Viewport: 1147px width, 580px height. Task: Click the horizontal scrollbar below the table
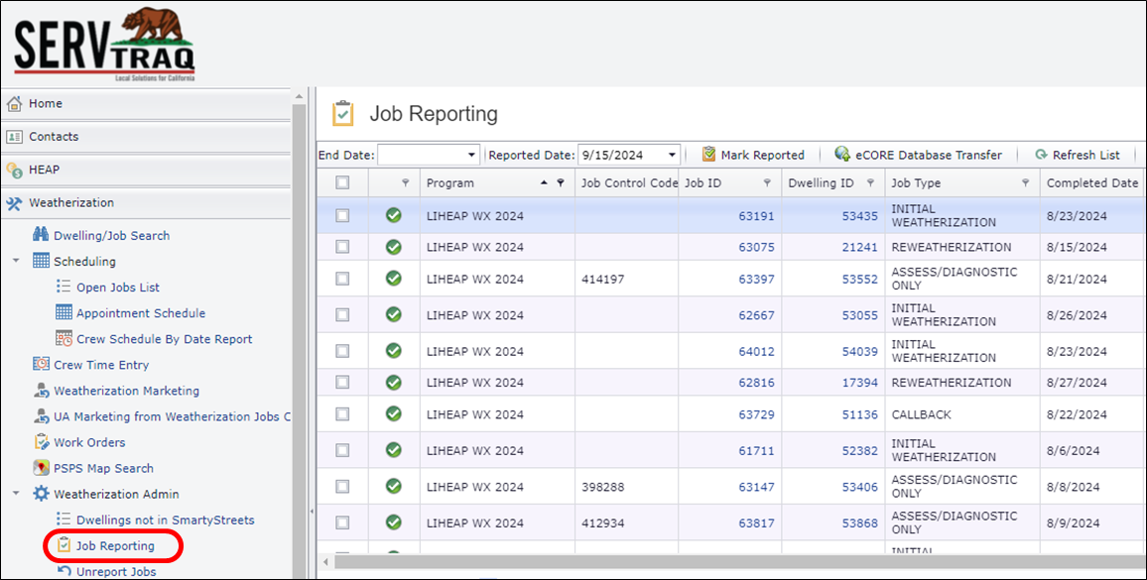(739, 562)
